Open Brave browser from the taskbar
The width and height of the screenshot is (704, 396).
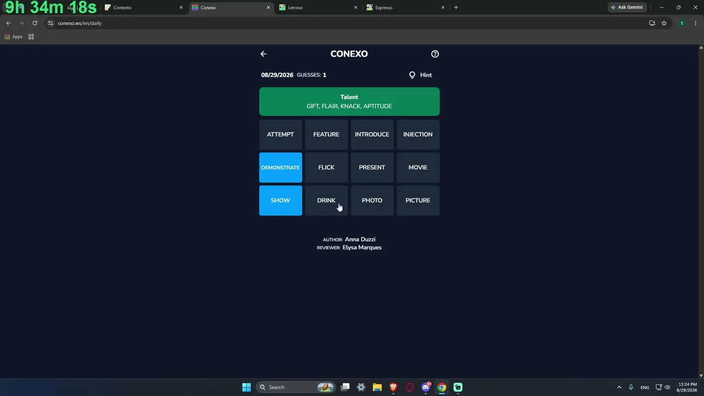tap(393, 387)
